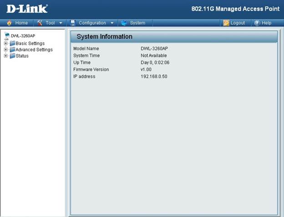Click the Advanced Settings folder icon

[12, 50]
